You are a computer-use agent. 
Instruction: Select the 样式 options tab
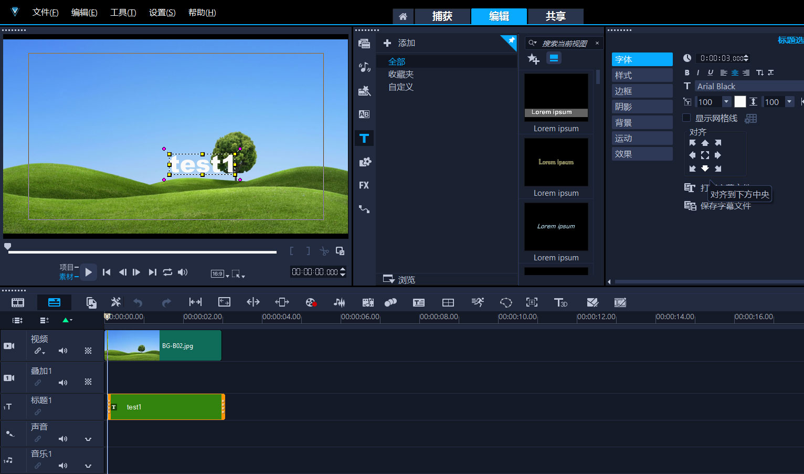pos(642,75)
